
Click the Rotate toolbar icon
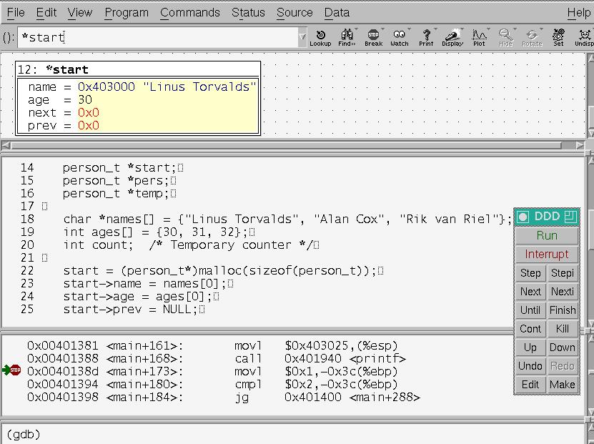pyautogui.click(x=532, y=38)
